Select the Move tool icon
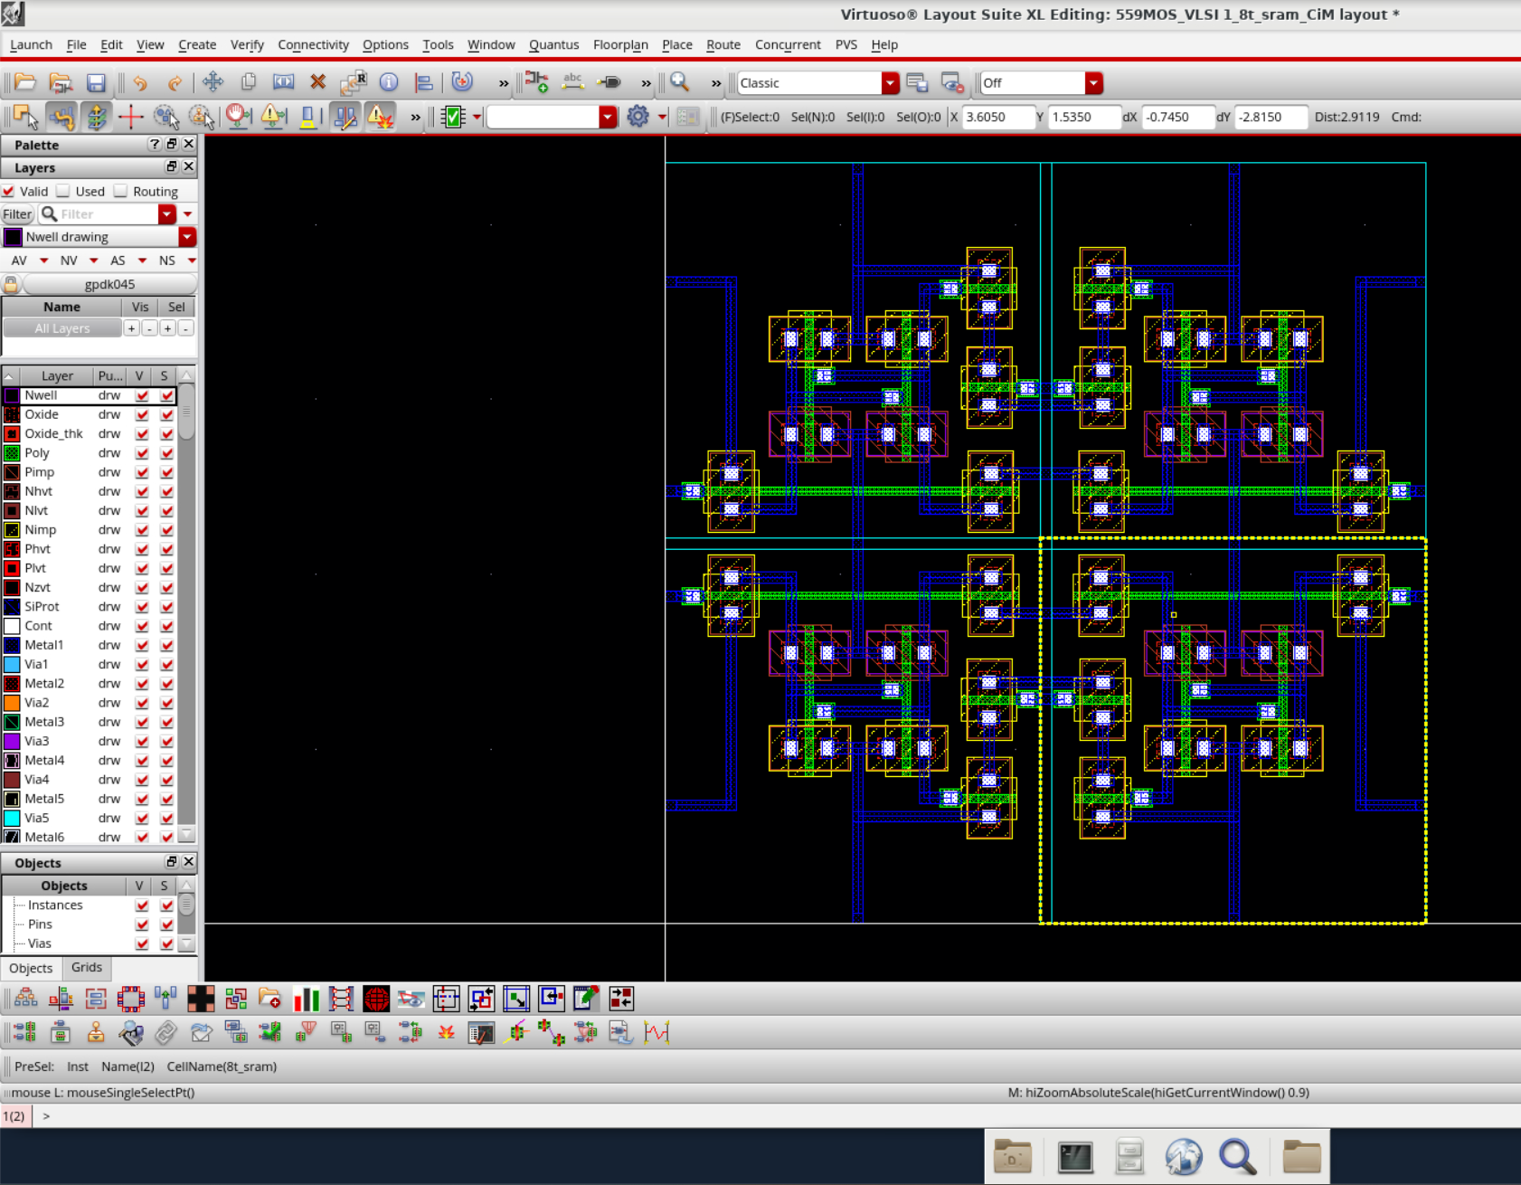The image size is (1521, 1185). click(x=213, y=82)
